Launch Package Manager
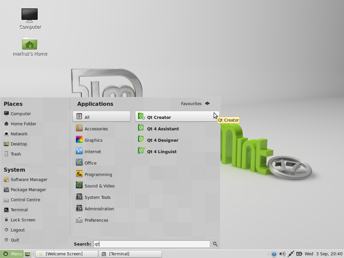The width and height of the screenshot is (344, 258). tap(25, 189)
